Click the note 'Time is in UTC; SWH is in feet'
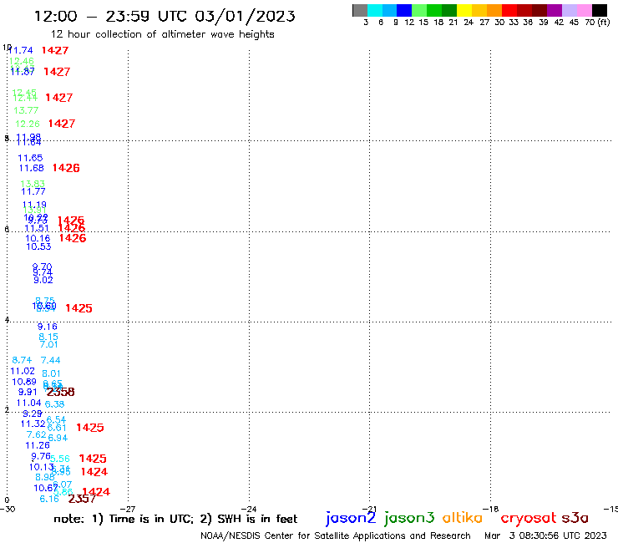 click(175, 519)
